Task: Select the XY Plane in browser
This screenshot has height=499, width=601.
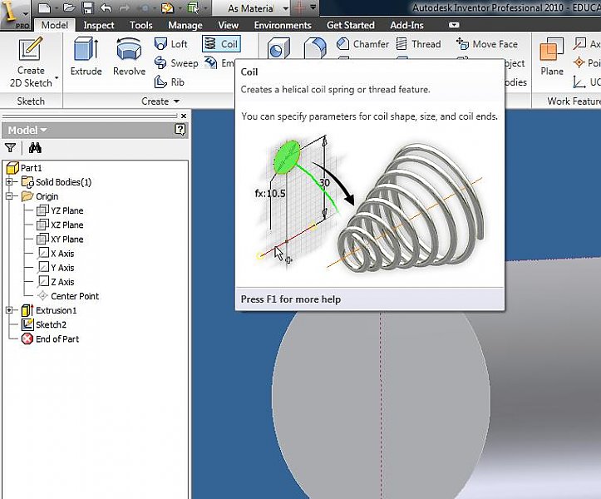Action: pyautogui.click(x=60, y=239)
